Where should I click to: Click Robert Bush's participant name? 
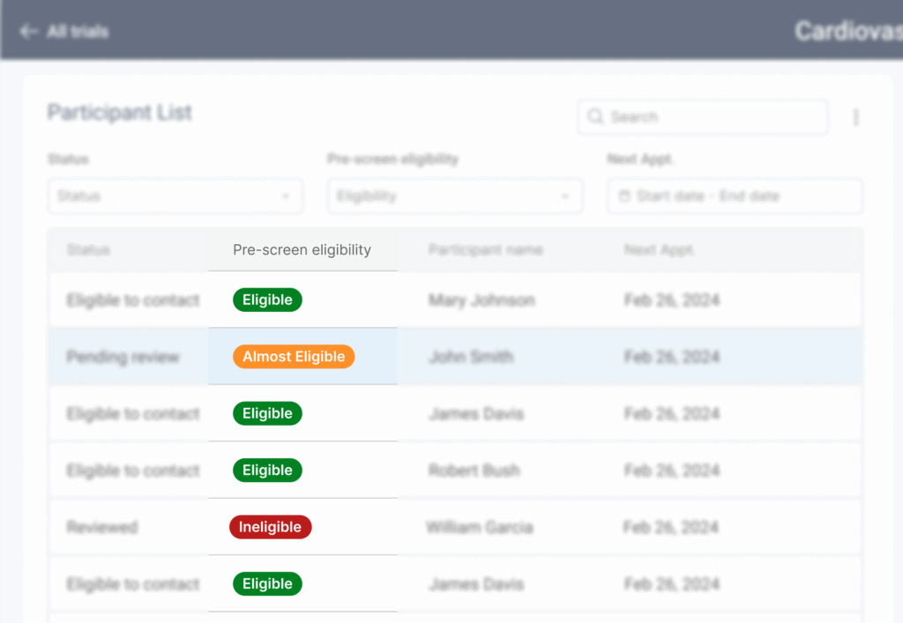pos(474,471)
